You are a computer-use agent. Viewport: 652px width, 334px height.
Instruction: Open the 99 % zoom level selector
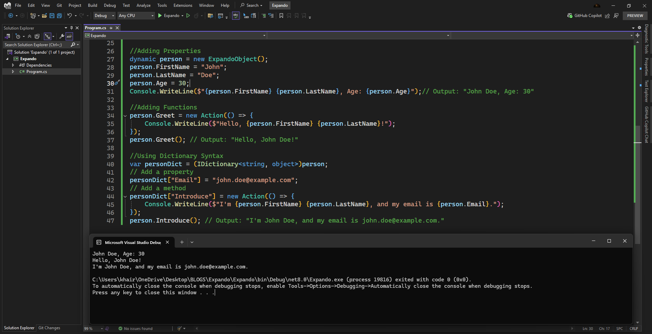[93, 329]
